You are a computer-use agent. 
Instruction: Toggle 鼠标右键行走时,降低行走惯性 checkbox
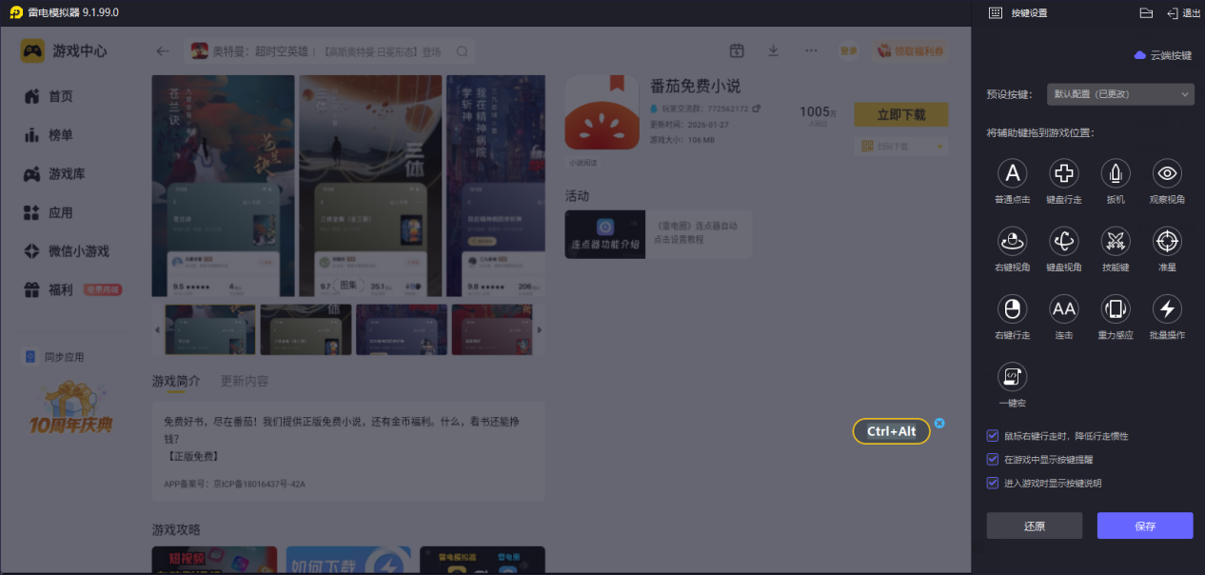click(993, 435)
